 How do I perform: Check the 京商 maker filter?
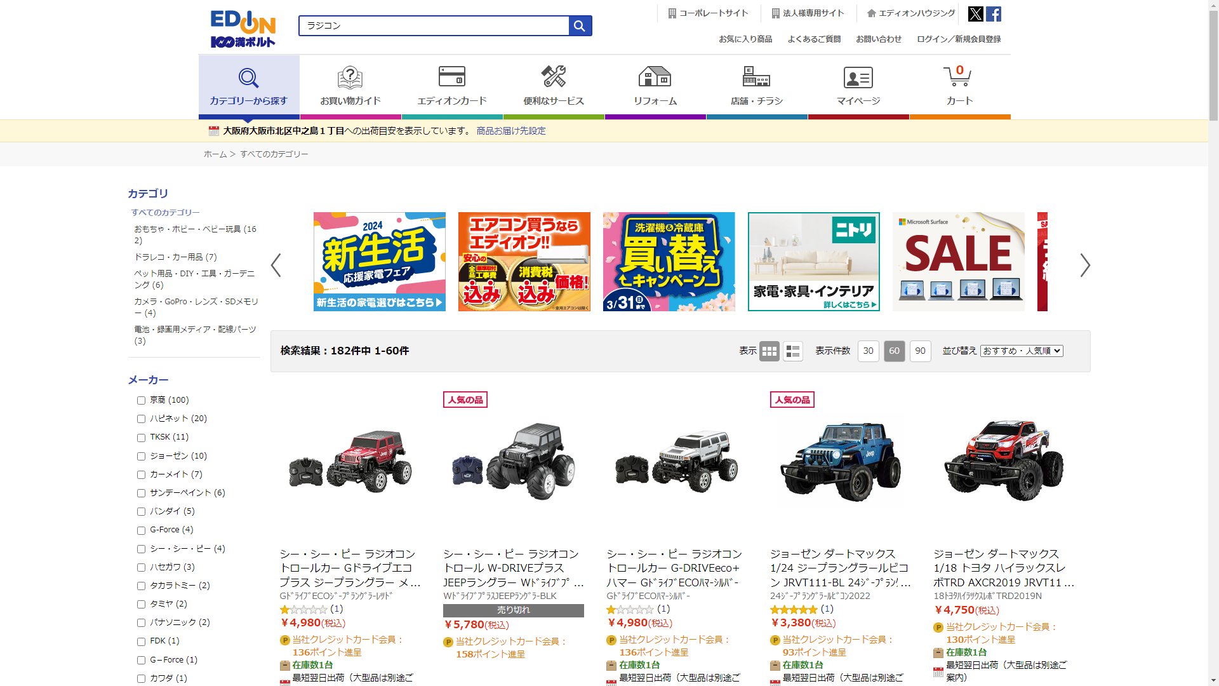pos(141,400)
